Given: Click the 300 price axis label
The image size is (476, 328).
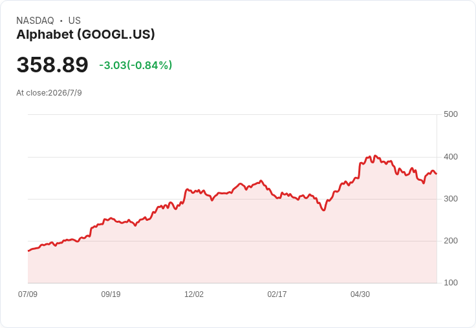Looking at the screenshot, I should coord(451,199).
